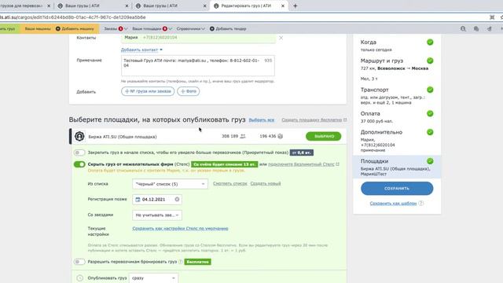Click Добавить машину in navigation bar
This screenshot has height=283, width=503.
pos(75,29)
